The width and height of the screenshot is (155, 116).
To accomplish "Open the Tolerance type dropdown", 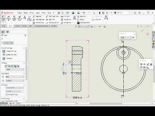I will (x=15, y=77).
